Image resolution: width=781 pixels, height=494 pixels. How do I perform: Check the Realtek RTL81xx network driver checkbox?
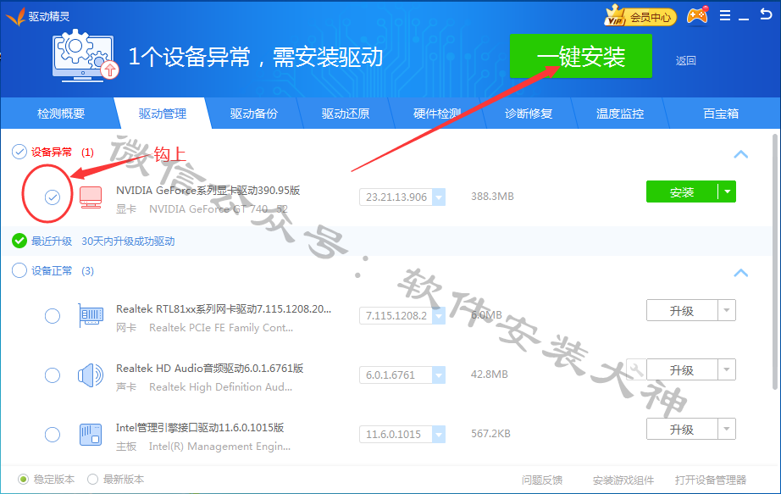point(53,315)
